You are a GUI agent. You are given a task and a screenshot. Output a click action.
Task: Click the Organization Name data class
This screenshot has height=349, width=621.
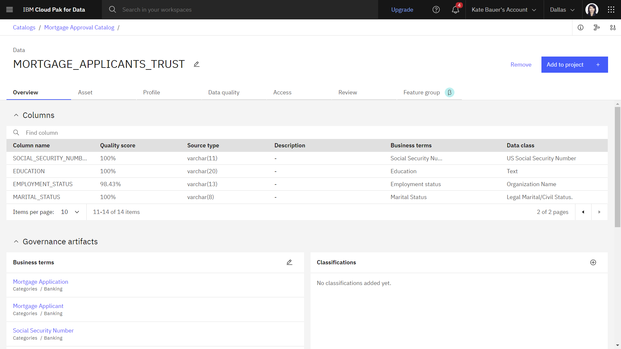(531, 184)
